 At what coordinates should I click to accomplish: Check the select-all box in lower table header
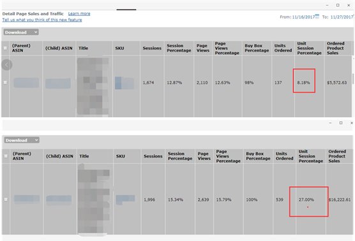point(6,156)
